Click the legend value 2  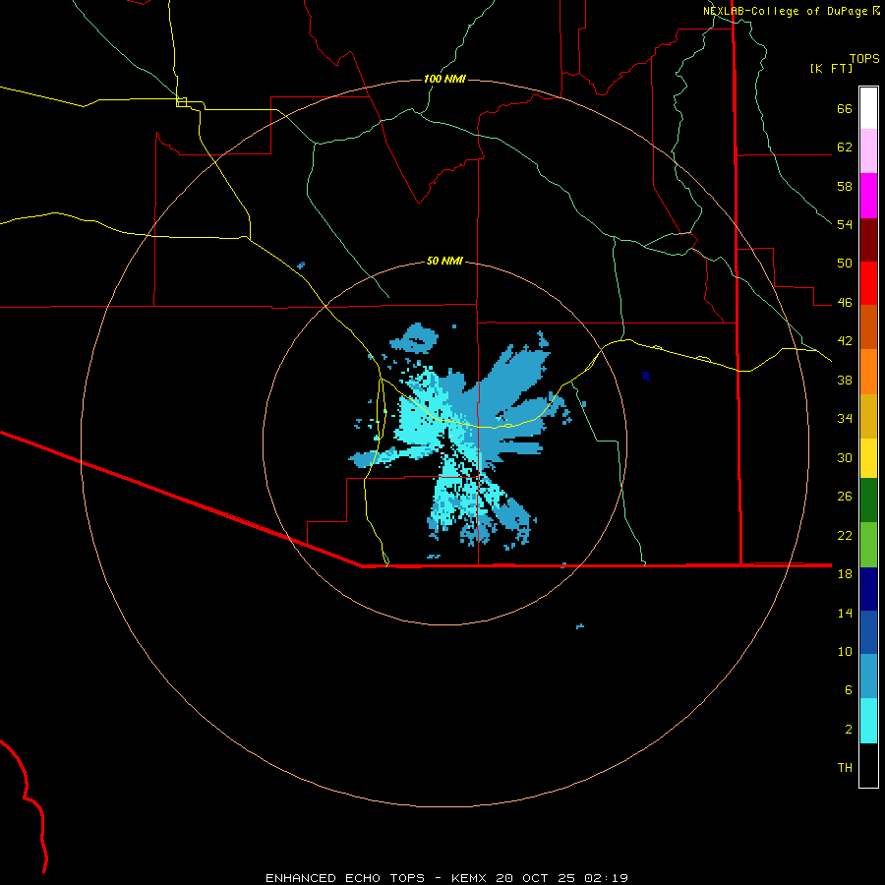[x=849, y=730]
